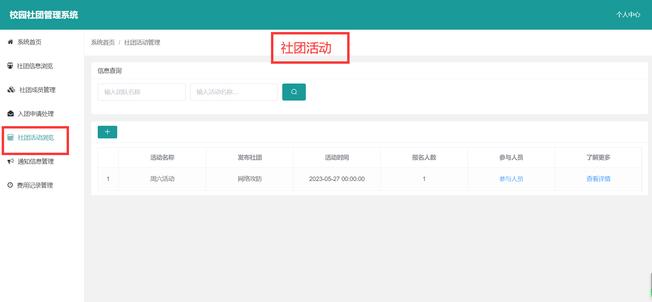This screenshot has width=652, height=302.
Task: Select 费用记录管理 in the sidebar
Action: (35, 185)
